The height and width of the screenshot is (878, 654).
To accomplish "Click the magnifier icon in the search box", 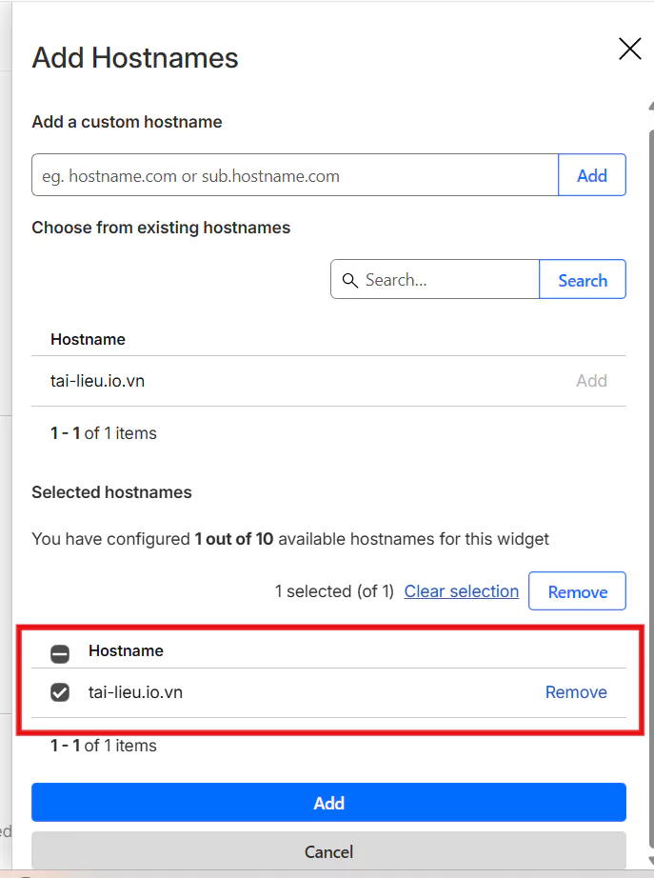I will coord(349,280).
